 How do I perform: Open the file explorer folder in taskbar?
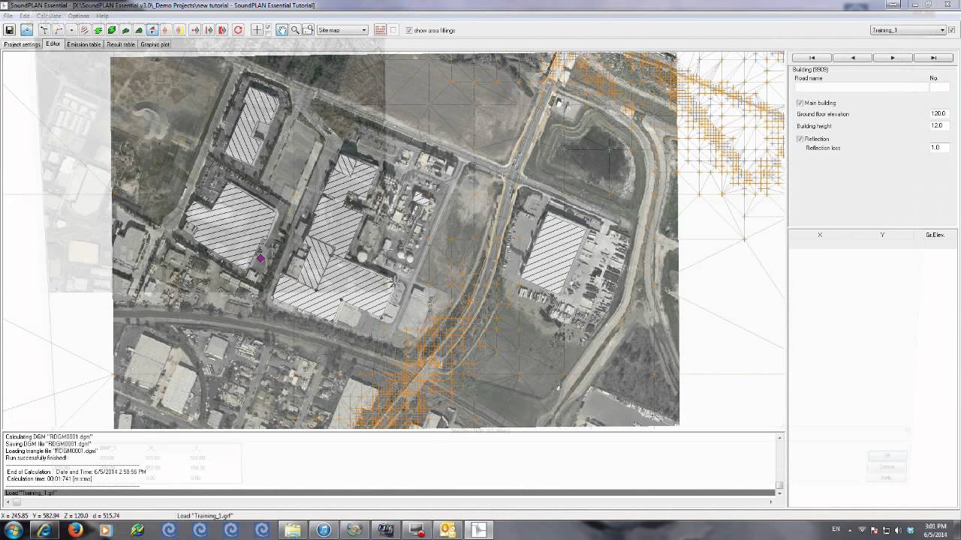[x=292, y=529]
